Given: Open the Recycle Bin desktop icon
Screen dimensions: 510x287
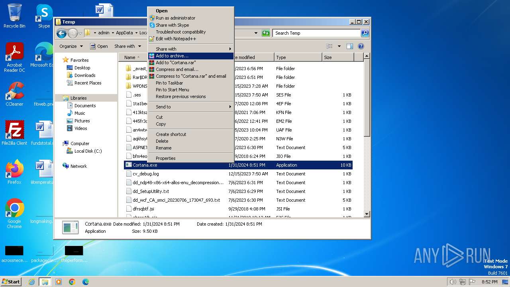Looking at the screenshot, I should [x=14, y=16].
